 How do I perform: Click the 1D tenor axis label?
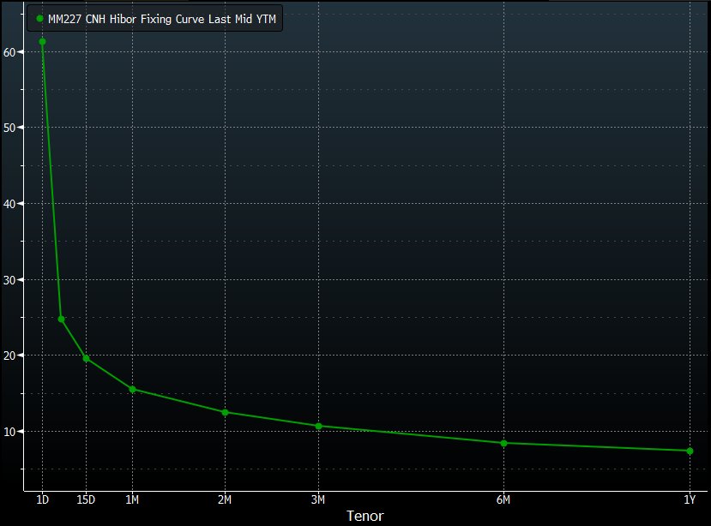pyautogui.click(x=42, y=499)
